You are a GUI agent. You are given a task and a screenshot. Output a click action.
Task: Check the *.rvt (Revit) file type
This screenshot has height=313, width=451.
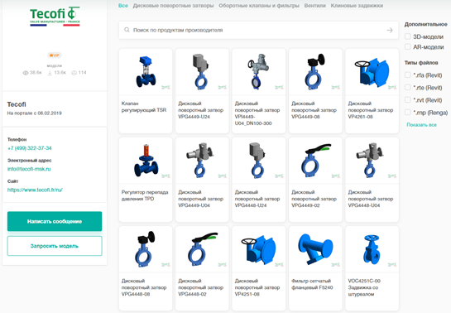(407, 100)
